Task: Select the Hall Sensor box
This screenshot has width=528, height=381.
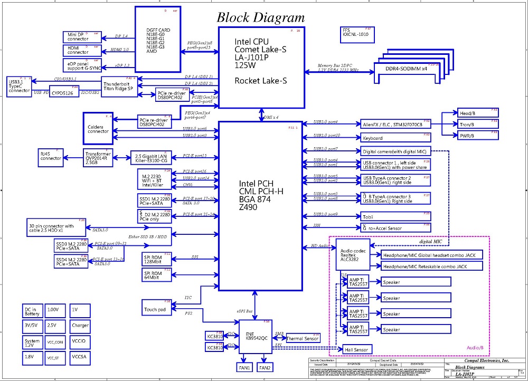Action: 357,349
